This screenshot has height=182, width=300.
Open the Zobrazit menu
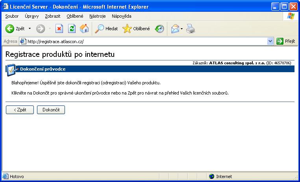[x=53, y=16]
